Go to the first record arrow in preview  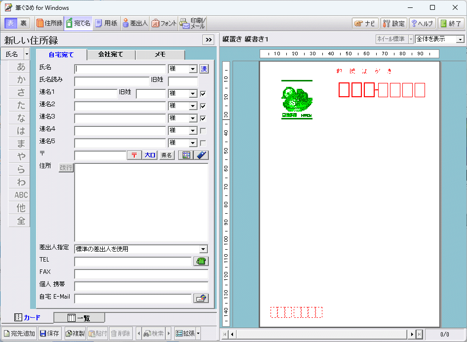[225, 334]
